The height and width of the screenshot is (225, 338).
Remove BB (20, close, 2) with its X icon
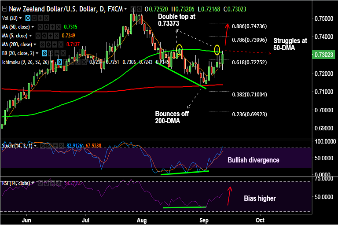coord(63,53)
